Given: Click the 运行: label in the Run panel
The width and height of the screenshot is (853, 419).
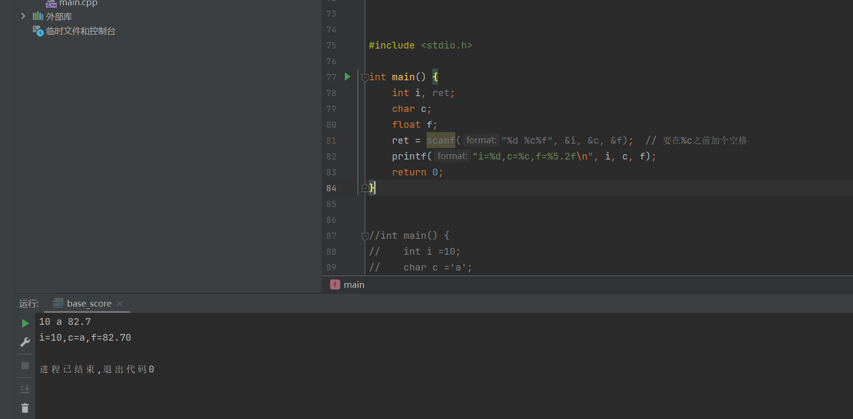Looking at the screenshot, I should 29,304.
